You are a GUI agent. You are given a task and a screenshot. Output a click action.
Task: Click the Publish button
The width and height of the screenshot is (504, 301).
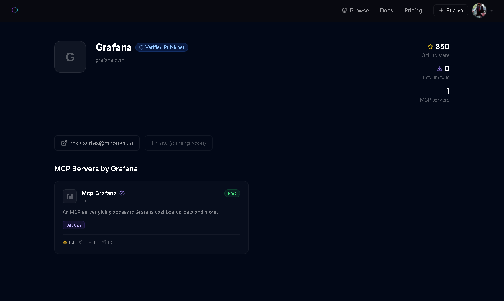451,10
